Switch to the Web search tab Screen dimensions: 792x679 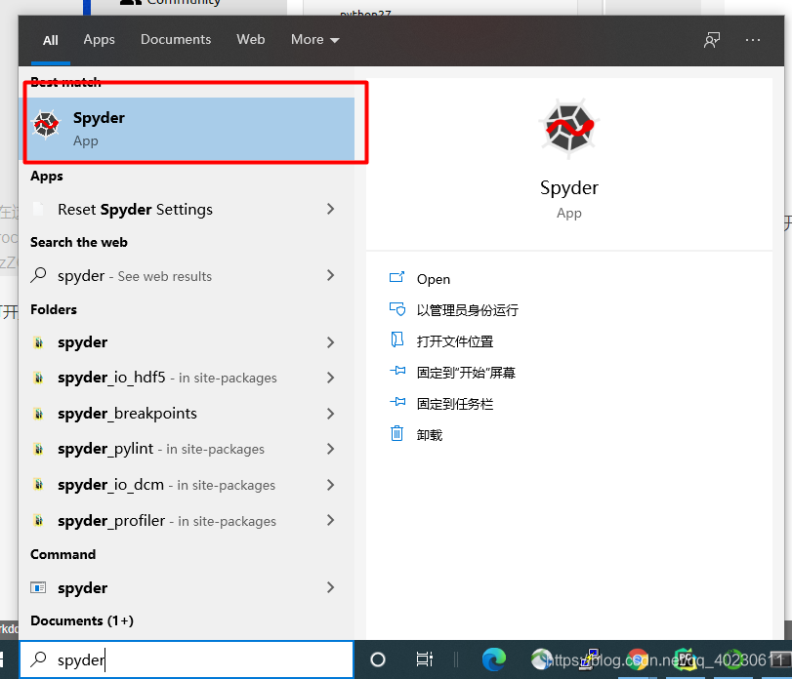pos(251,39)
